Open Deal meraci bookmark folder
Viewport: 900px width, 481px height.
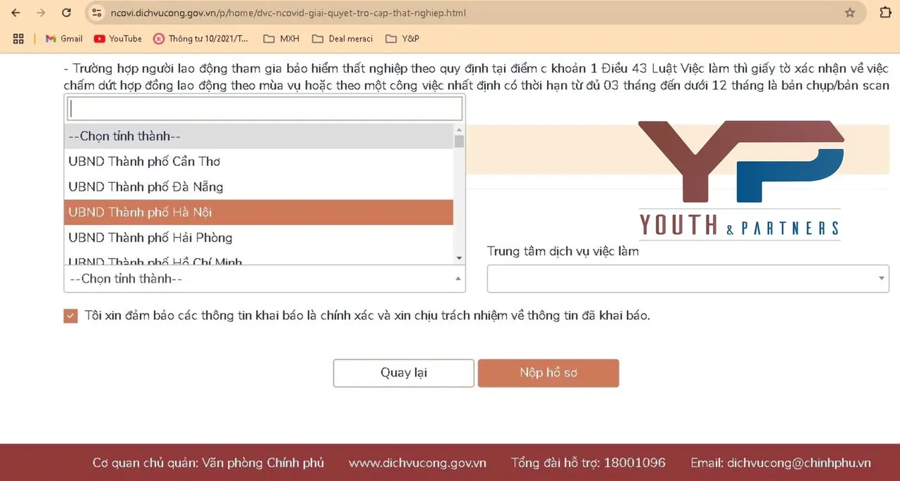342,39
